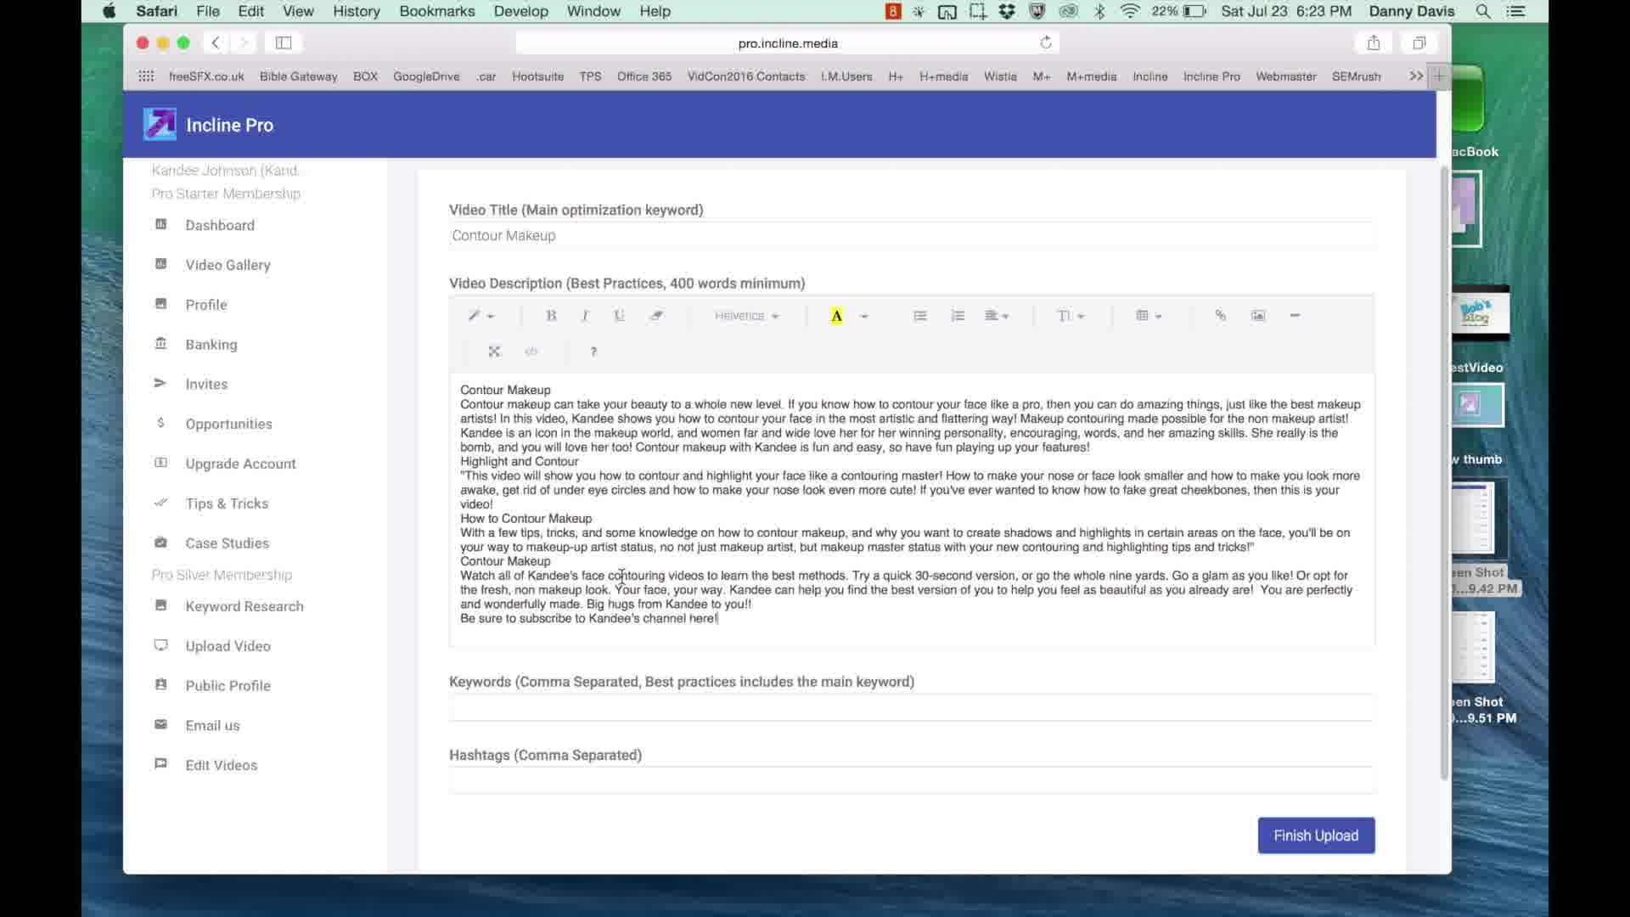This screenshot has width=1630, height=917.
Task: Open the Hootsuite bookmark
Action: tap(537, 76)
